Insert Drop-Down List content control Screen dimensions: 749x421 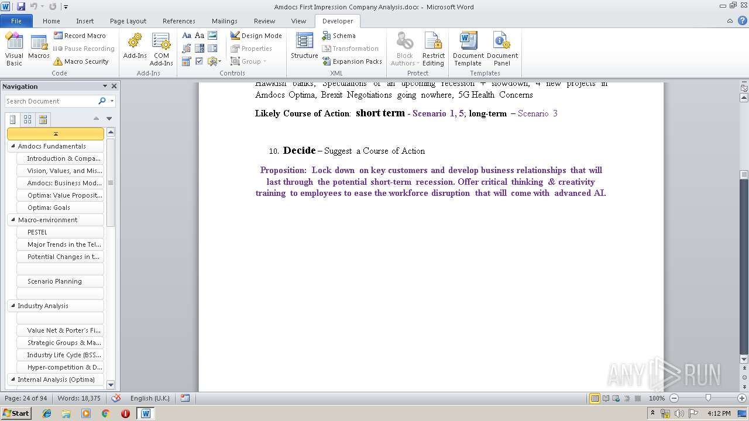(x=212, y=49)
